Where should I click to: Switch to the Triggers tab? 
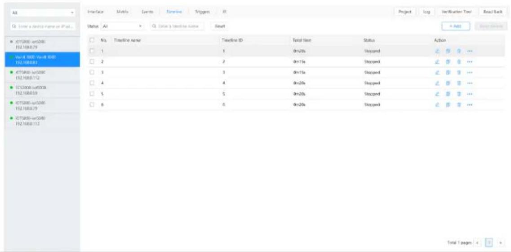click(202, 12)
